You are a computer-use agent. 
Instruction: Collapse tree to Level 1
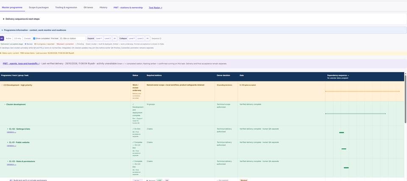pyautogui.click(x=132, y=38)
